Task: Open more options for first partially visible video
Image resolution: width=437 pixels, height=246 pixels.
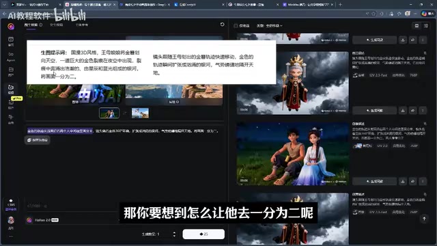Action: click(x=423, y=40)
